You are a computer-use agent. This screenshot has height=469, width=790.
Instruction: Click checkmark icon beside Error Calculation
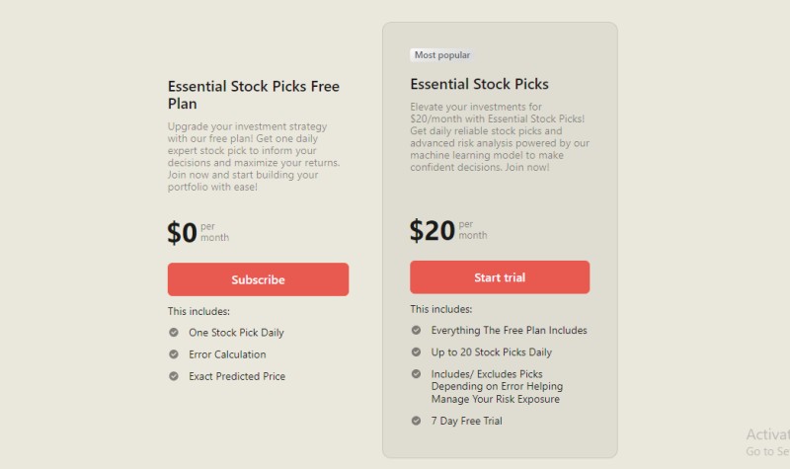click(x=174, y=354)
